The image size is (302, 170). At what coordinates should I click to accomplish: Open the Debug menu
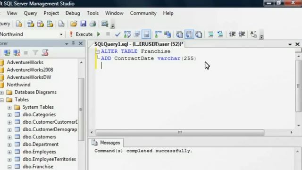tap(73, 13)
